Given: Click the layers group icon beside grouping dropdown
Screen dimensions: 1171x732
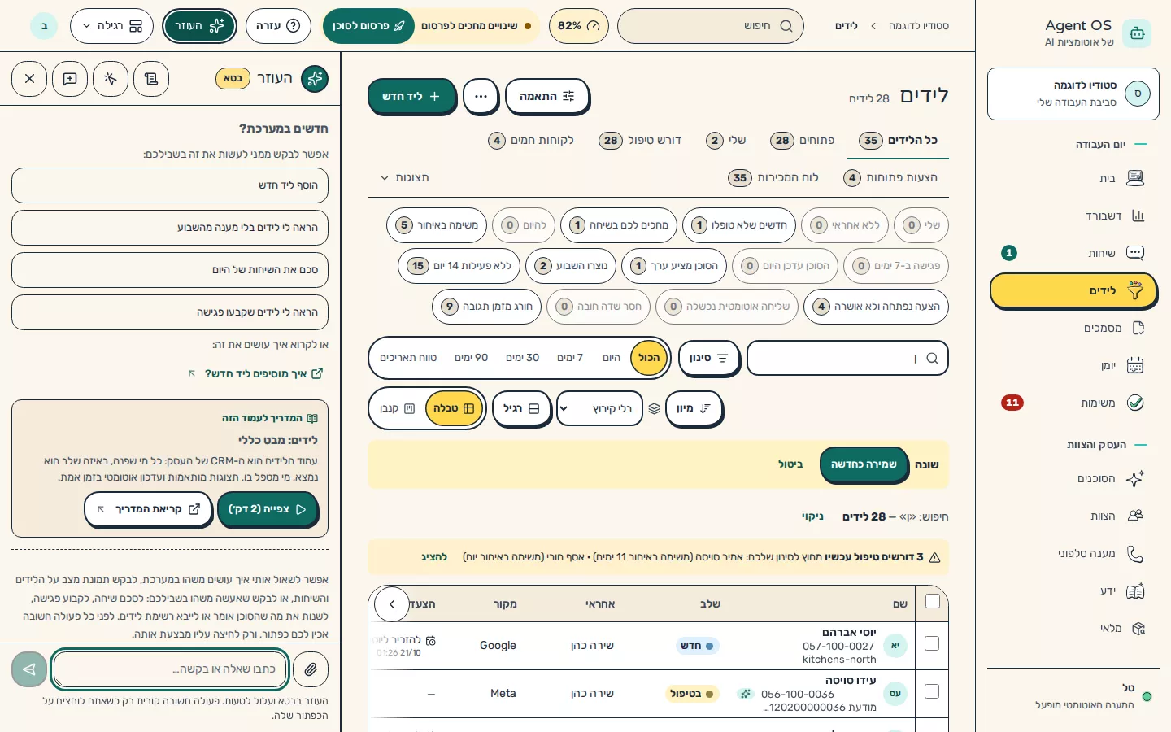Looking at the screenshot, I should coord(654,408).
